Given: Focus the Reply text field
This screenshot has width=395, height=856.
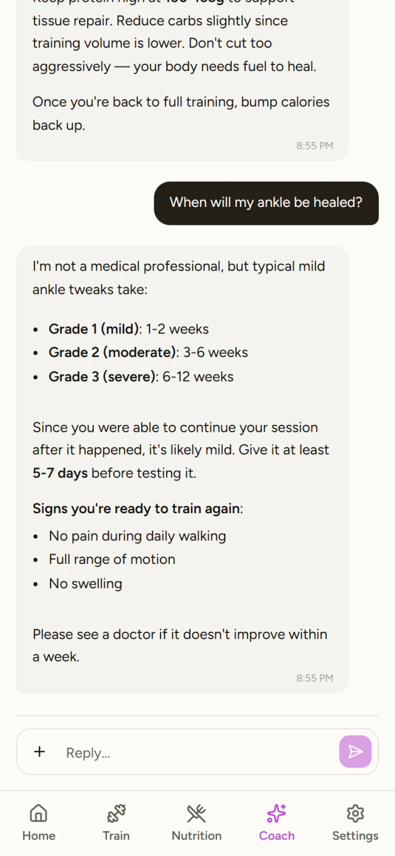Looking at the screenshot, I should coord(197,752).
